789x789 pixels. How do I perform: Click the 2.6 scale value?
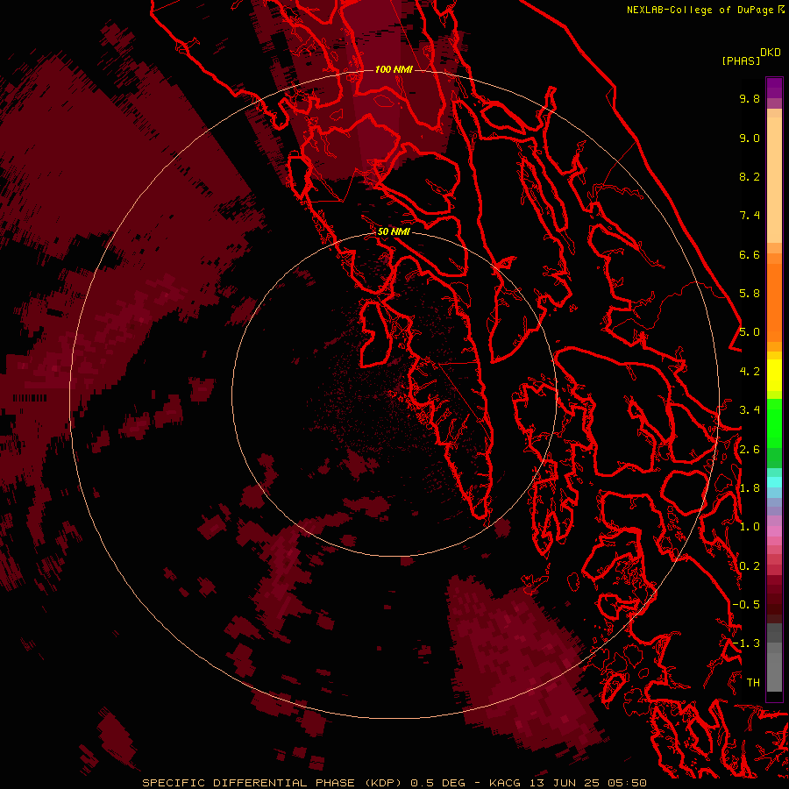[750, 450]
